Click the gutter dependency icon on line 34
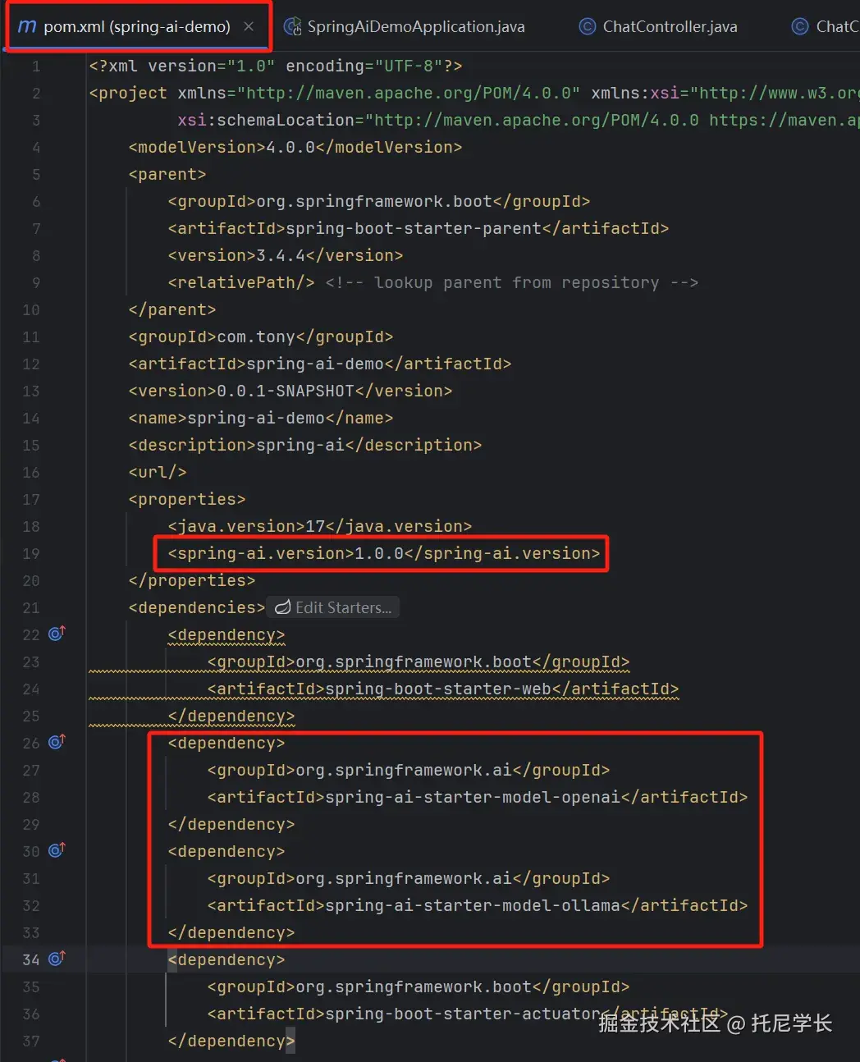 [57, 959]
